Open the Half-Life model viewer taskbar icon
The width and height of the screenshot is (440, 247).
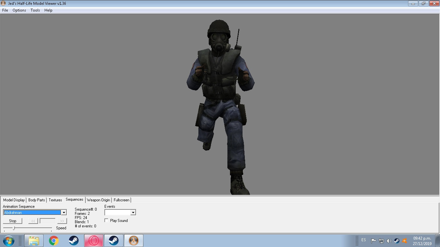[133, 240]
